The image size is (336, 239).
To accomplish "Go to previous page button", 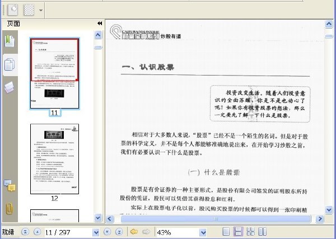I will pos(38,232).
